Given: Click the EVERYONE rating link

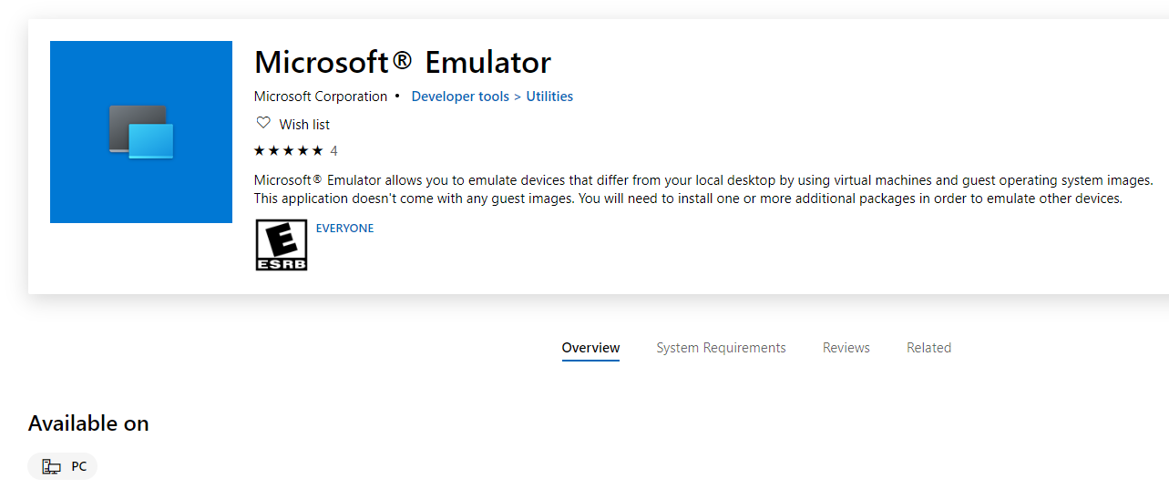Looking at the screenshot, I should click(x=344, y=229).
